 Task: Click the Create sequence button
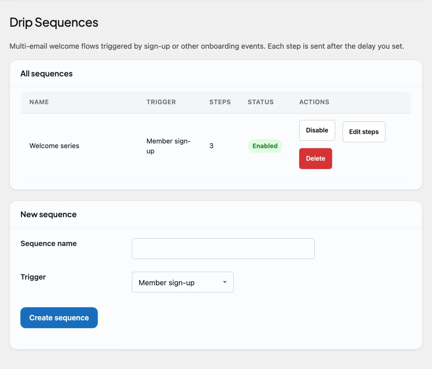click(x=59, y=318)
